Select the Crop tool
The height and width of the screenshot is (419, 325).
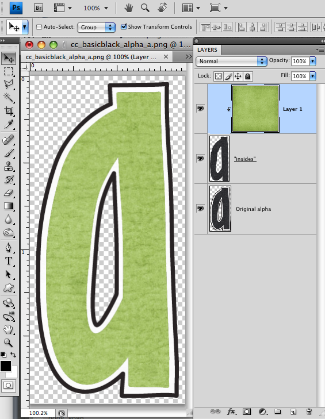coord(9,111)
